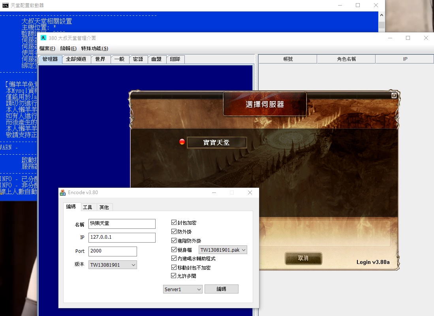Viewport: 434px width, 316px height.
Task: Toggle the 防外掛 checkbox
Action: pos(174,232)
